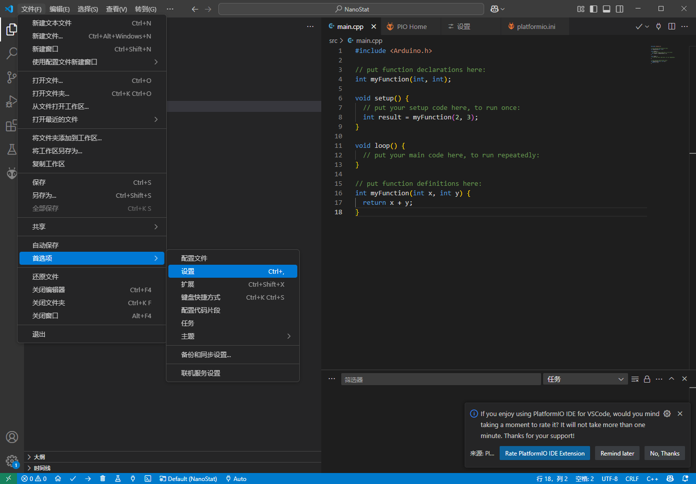Click the Default (NanoStat) environment in the status bar

(188, 479)
